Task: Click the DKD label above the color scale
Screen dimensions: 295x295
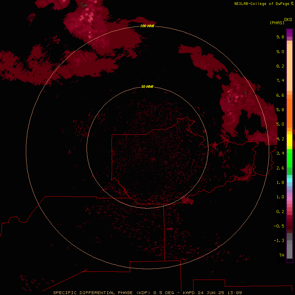Action: click(288, 20)
